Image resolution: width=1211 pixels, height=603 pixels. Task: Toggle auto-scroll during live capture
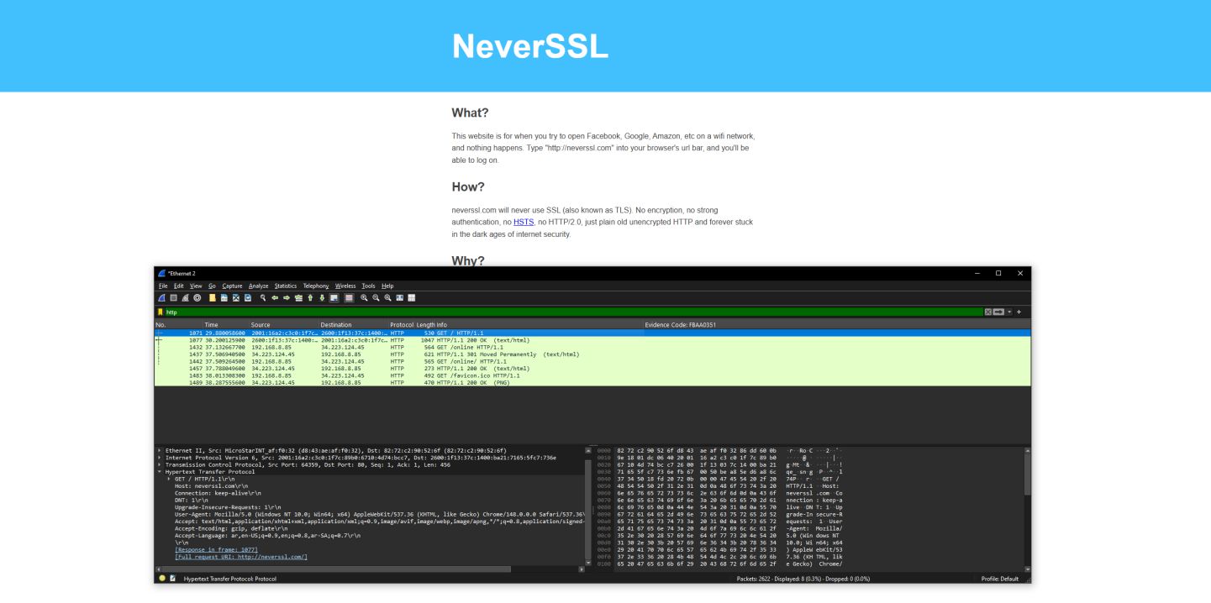pyautogui.click(x=334, y=298)
